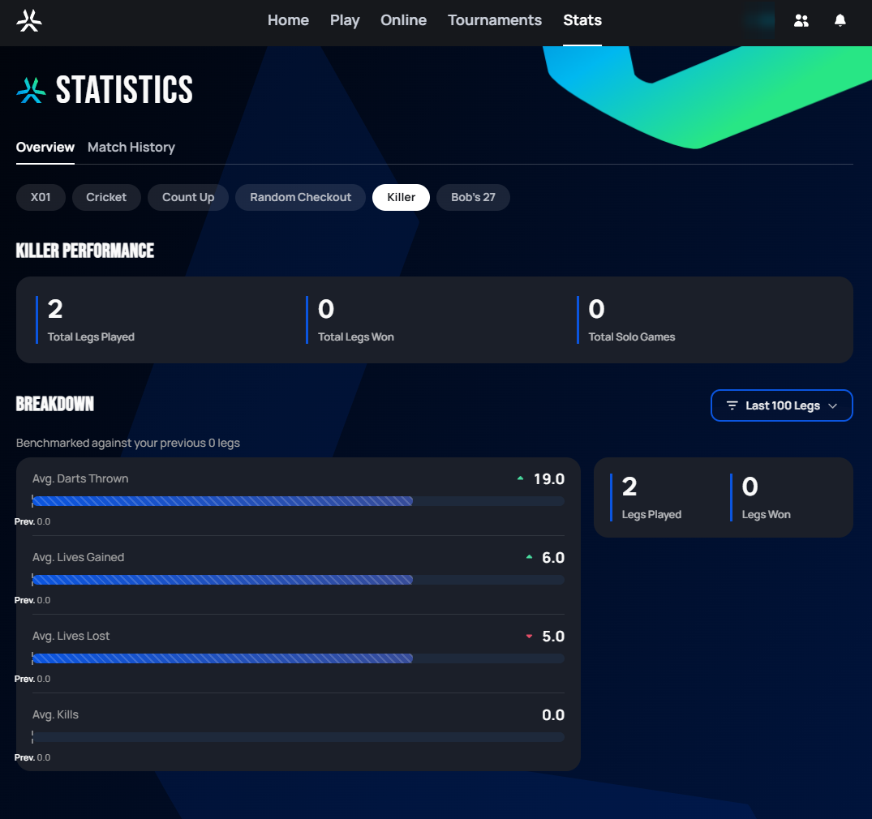Image resolution: width=872 pixels, height=819 pixels.
Task: Click the blurred profile avatar in the header
Action: tap(758, 20)
